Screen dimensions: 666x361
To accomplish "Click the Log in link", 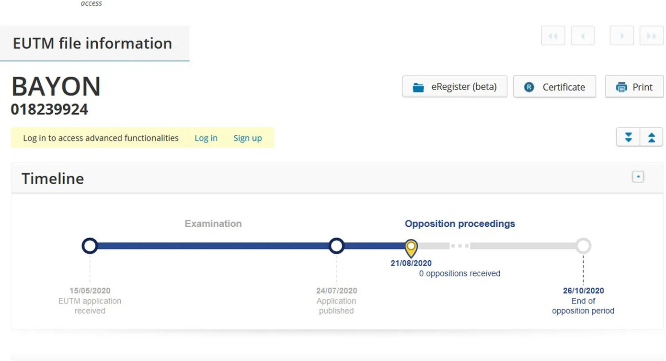I will (x=206, y=138).
